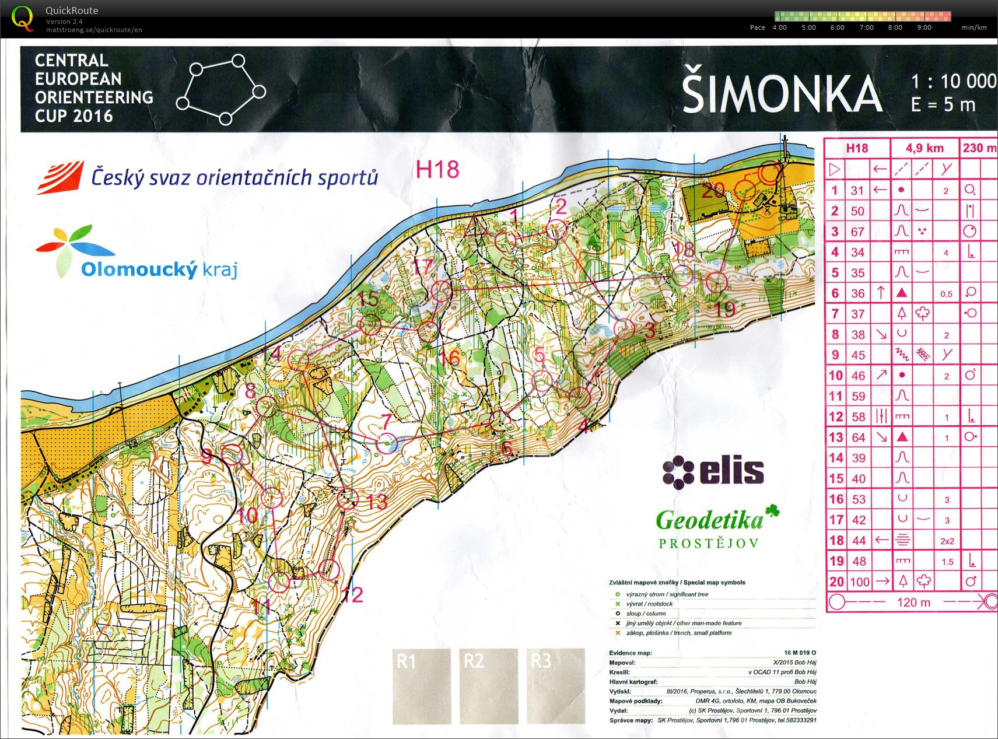This screenshot has width=998, height=739.
Task: Click the 'QuickRoute' title text
Action: pyautogui.click(x=72, y=10)
